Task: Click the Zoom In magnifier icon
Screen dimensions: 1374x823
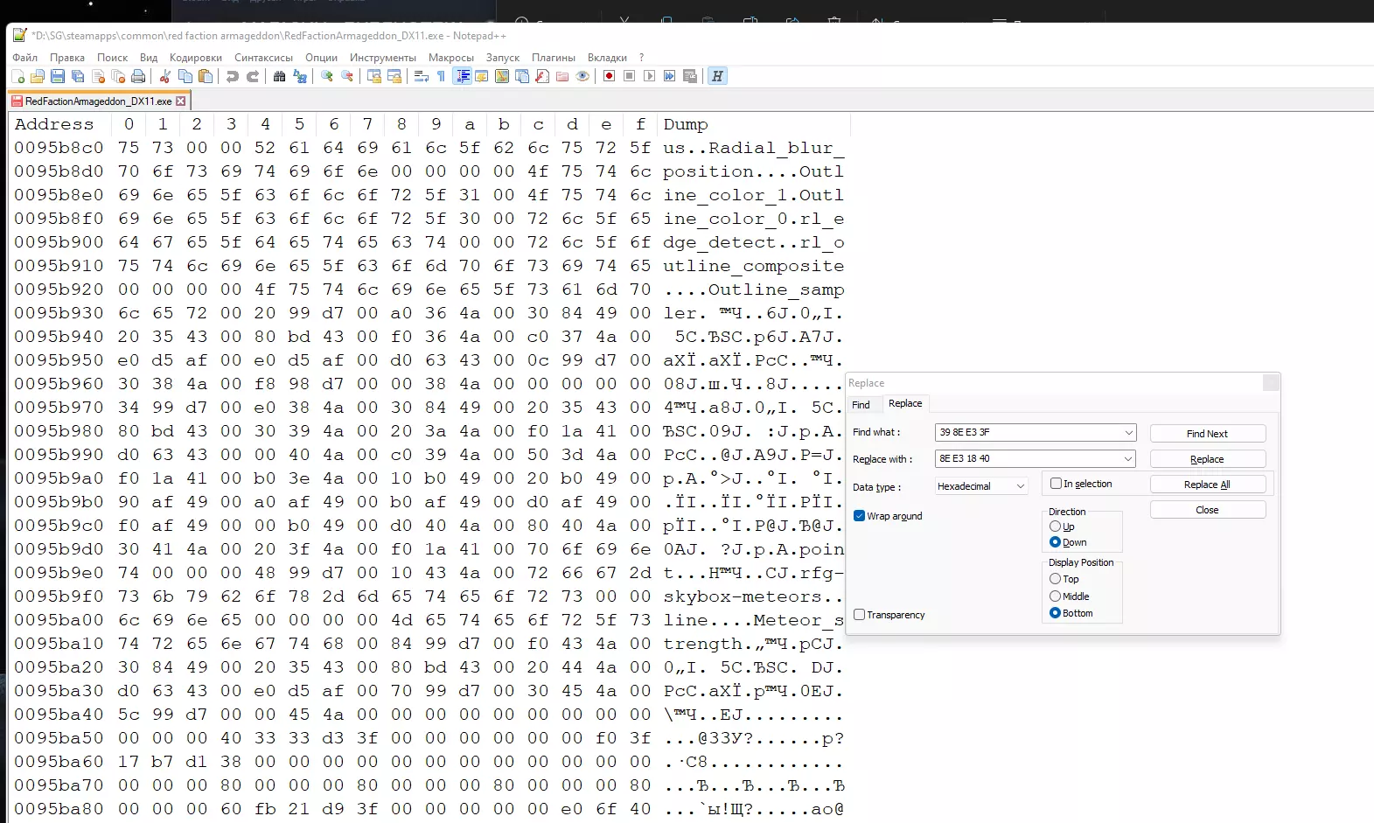Action: tap(326, 76)
